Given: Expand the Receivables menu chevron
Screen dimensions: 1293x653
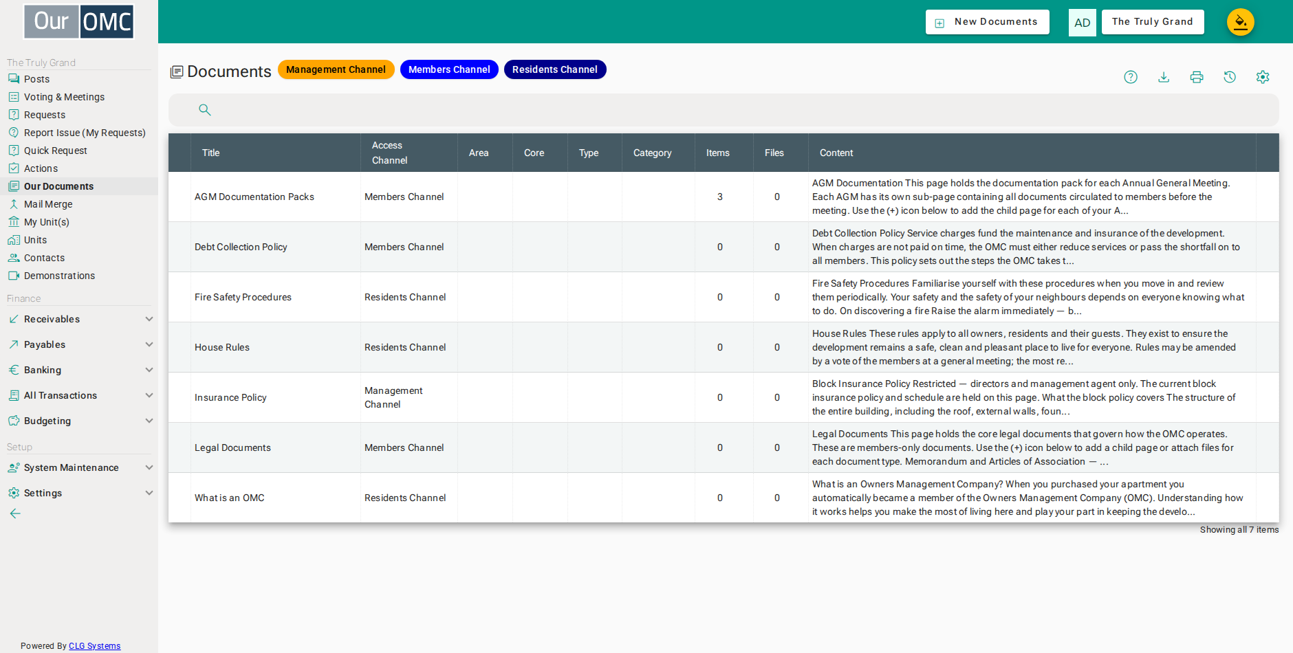Looking at the screenshot, I should tap(149, 319).
